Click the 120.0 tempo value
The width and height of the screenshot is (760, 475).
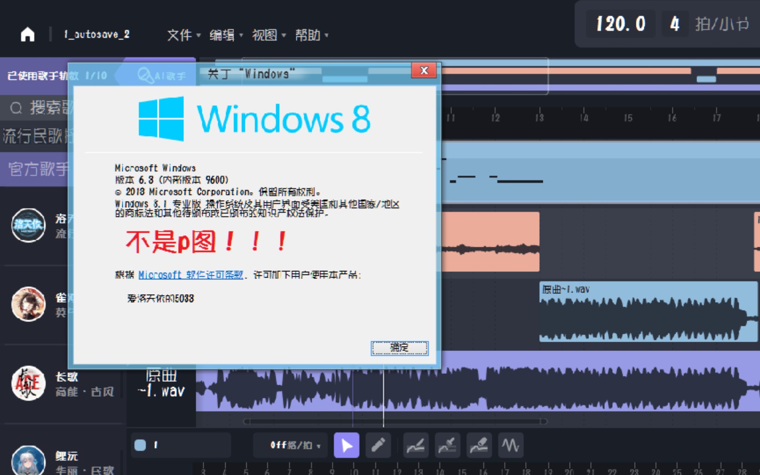tap(621, 24)
